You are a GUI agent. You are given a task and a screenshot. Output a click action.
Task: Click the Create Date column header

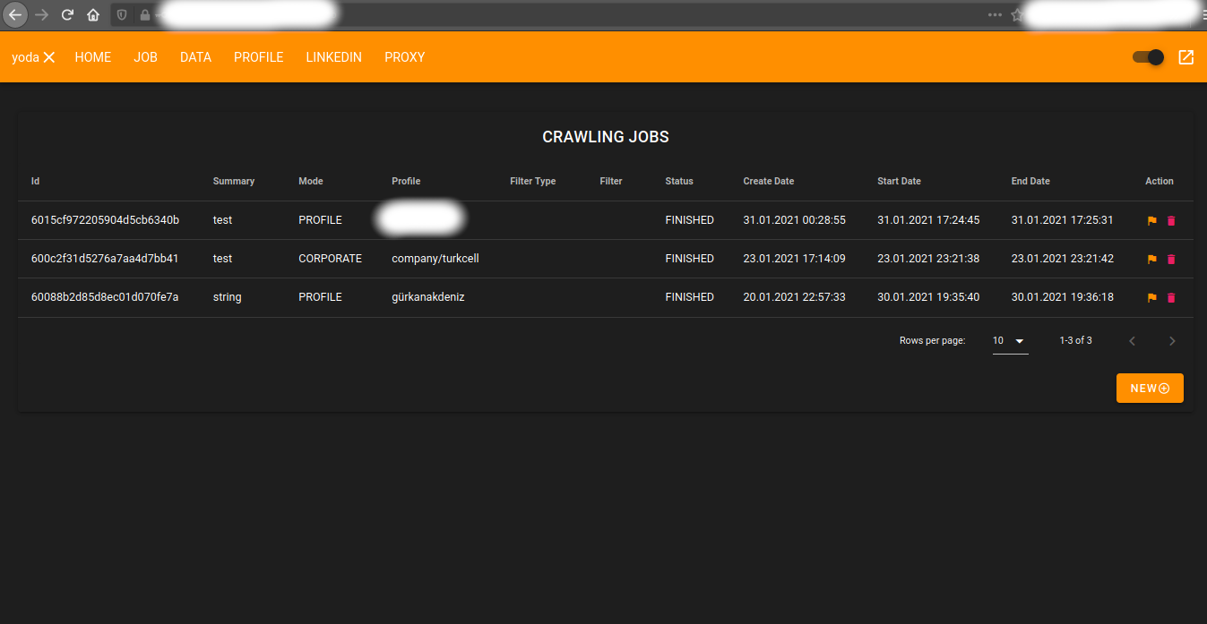(x=769, y=181)
